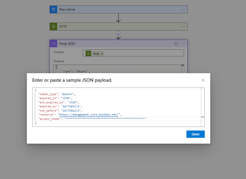Image resolution: width=246 pixels, height=179 pixels.
Task: Select the "Bearer" value text
Action: tap(68, 94)
